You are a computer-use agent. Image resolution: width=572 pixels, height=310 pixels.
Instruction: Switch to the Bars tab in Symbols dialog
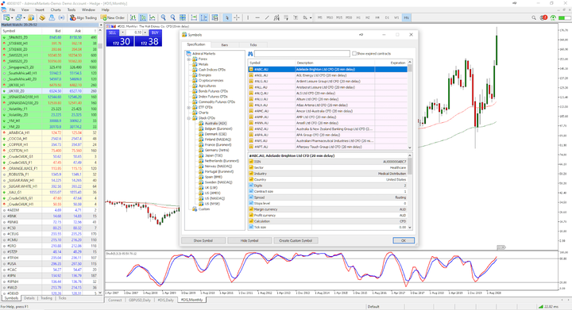tap(224, 44)
